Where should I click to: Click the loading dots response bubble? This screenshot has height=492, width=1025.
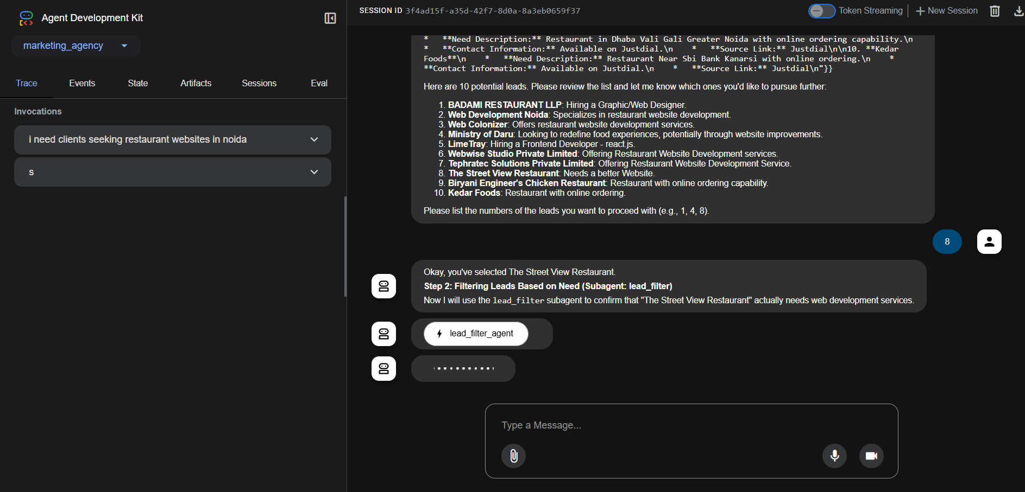(463, 368)
